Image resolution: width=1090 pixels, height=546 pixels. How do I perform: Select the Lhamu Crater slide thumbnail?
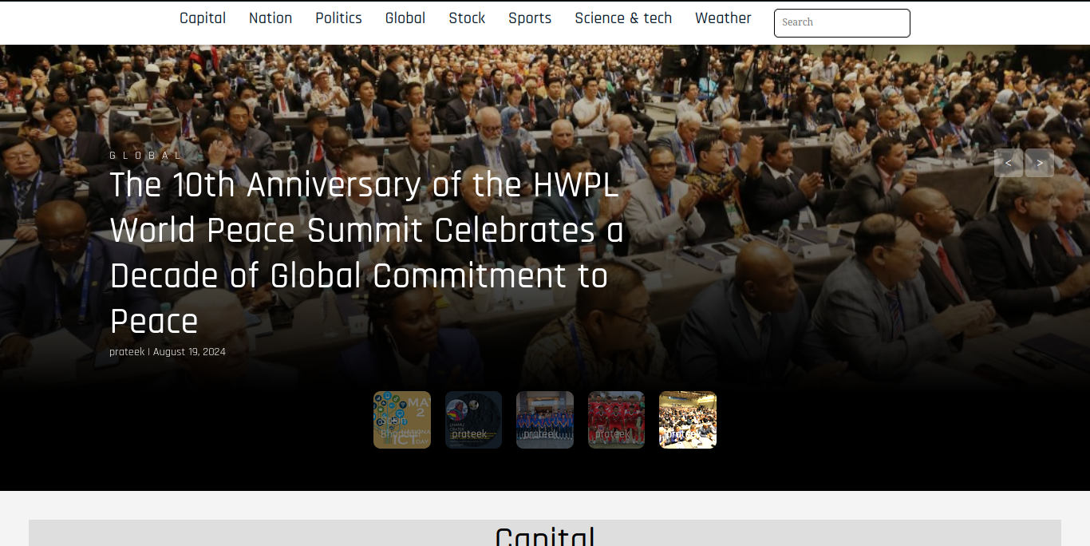click(x=473, y=420)
